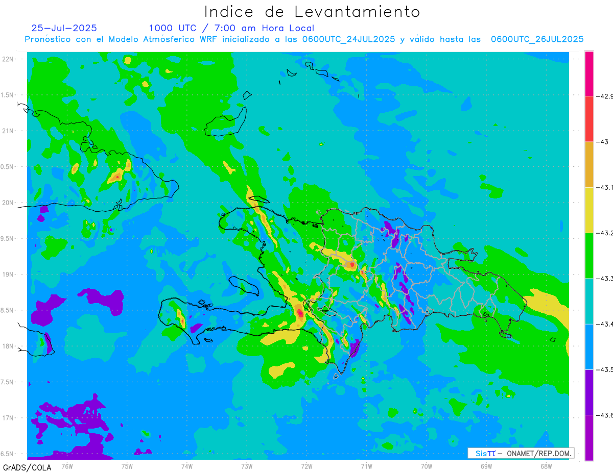Pick the magenta legend color above -42.9
This screenshot has width=613, height=473.
(589, 73)
